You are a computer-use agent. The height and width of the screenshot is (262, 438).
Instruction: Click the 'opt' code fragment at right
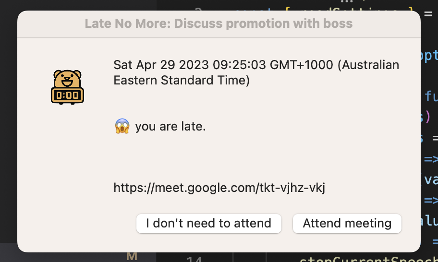[429, 56]
